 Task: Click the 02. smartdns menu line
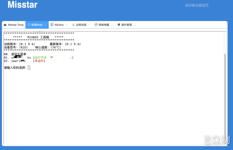point(25,61)
